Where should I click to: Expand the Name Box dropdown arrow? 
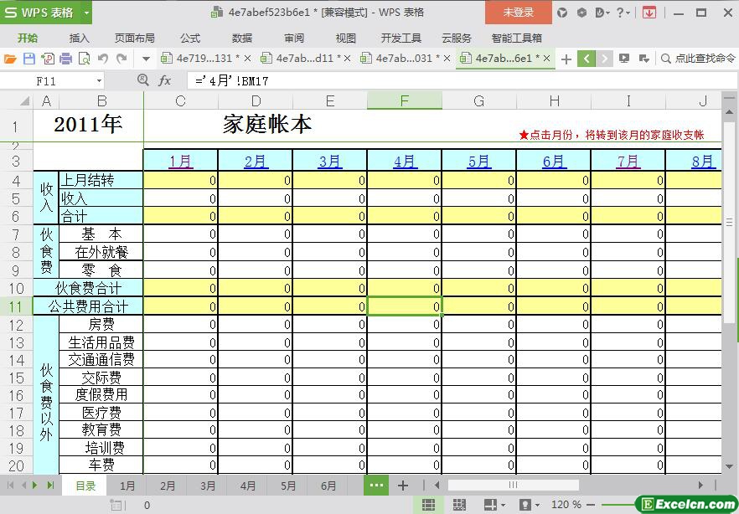click(99, 80)
